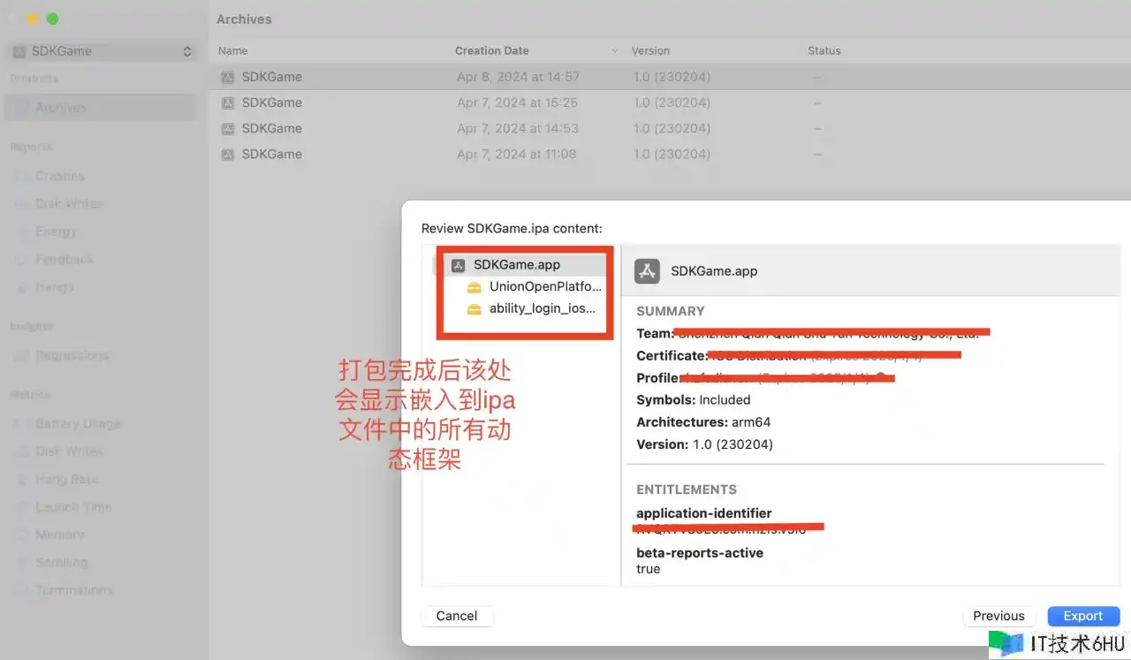Click the UnionOpenPlatfo... framework toolbox icon
1131x660 pixels.
[474, 287]
